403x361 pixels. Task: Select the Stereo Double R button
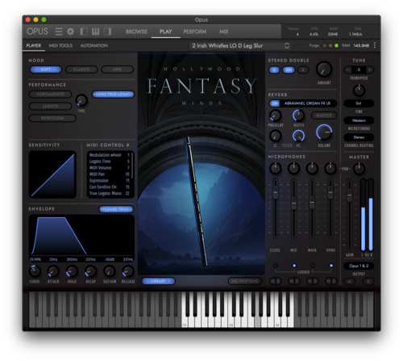tap(303, 70)
